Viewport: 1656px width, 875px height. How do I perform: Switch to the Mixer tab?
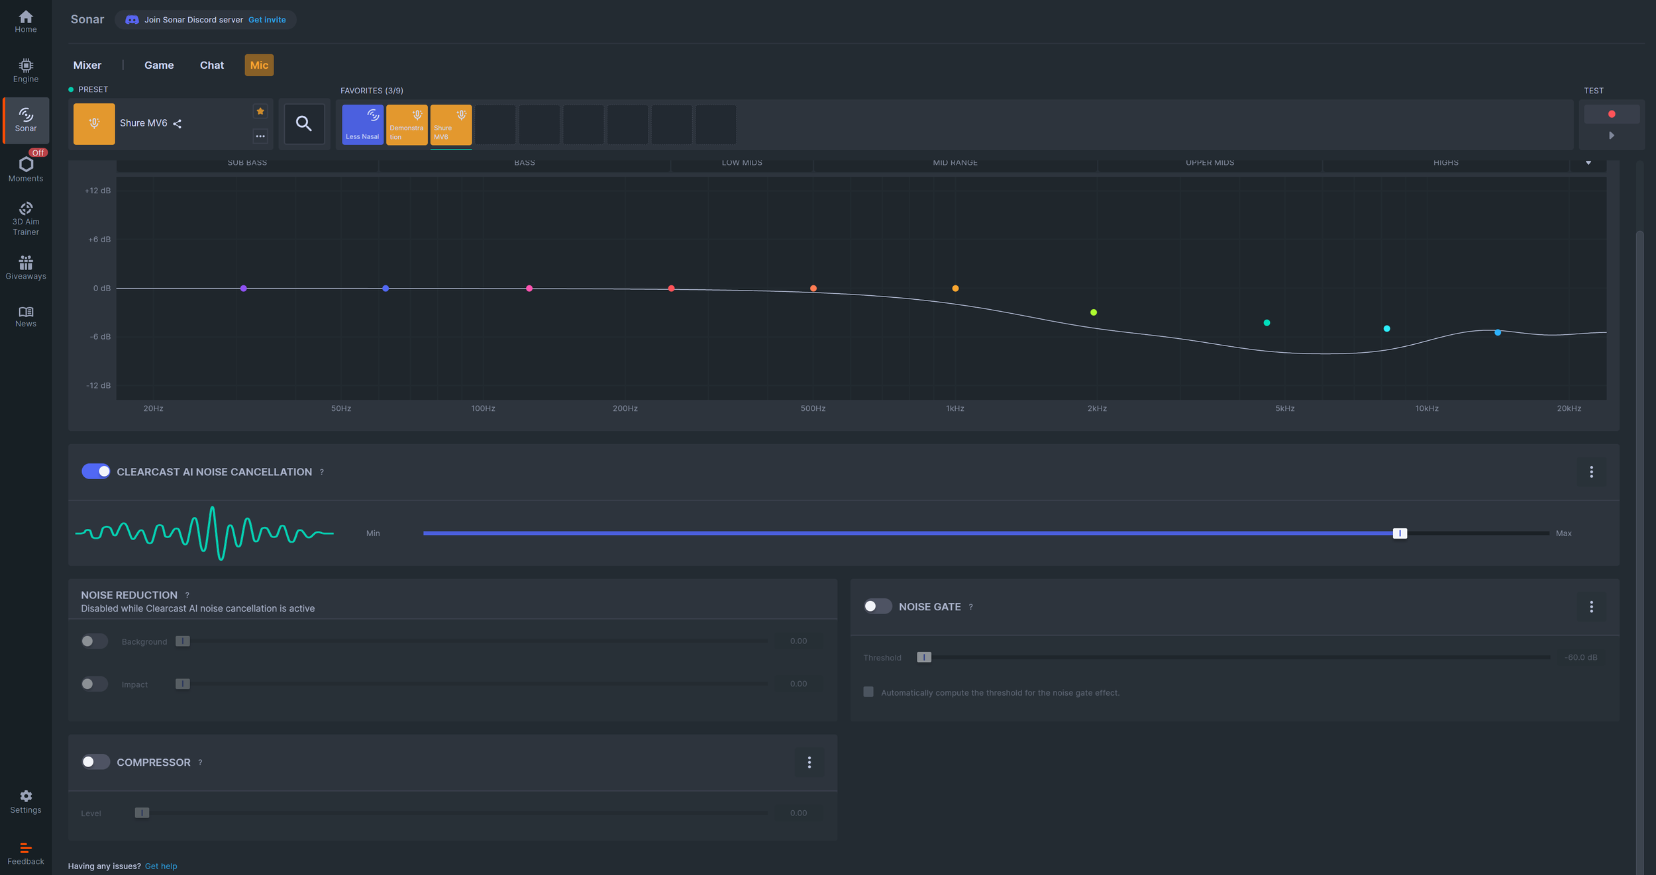click(x=87, y=65)
